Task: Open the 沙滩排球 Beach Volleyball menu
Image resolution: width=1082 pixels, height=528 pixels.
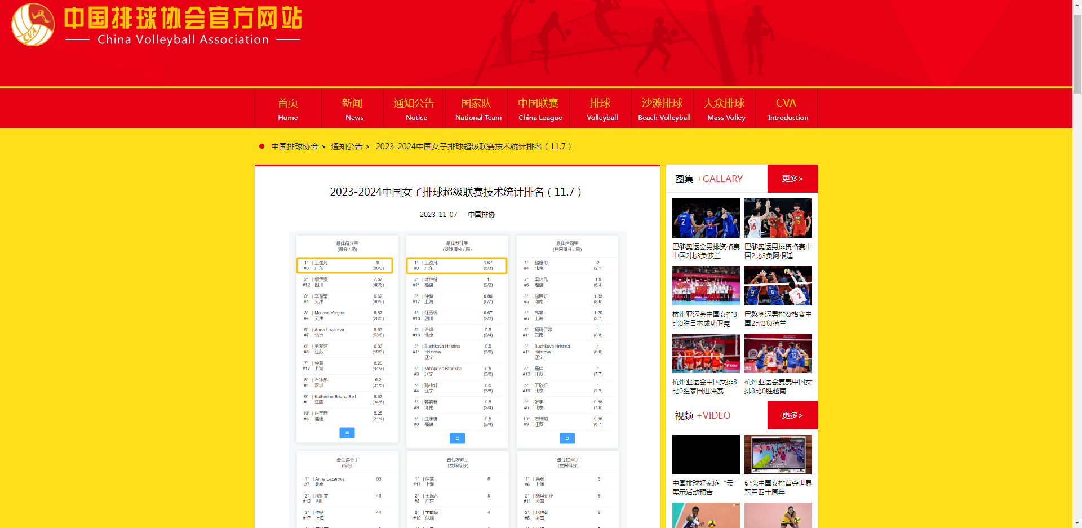Action: tap(663, 109)
